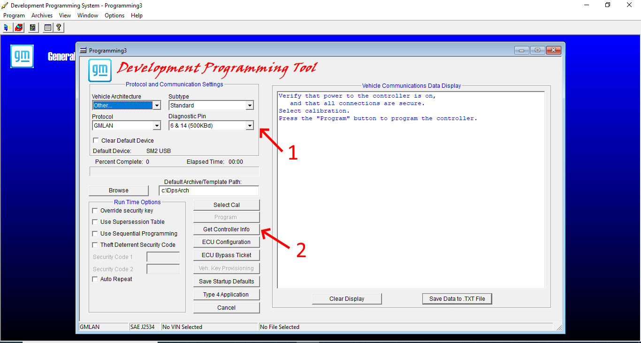Click the Browse button
This screenshot has width=641, height=343.
pyautogui.click(x=119, y=191)
